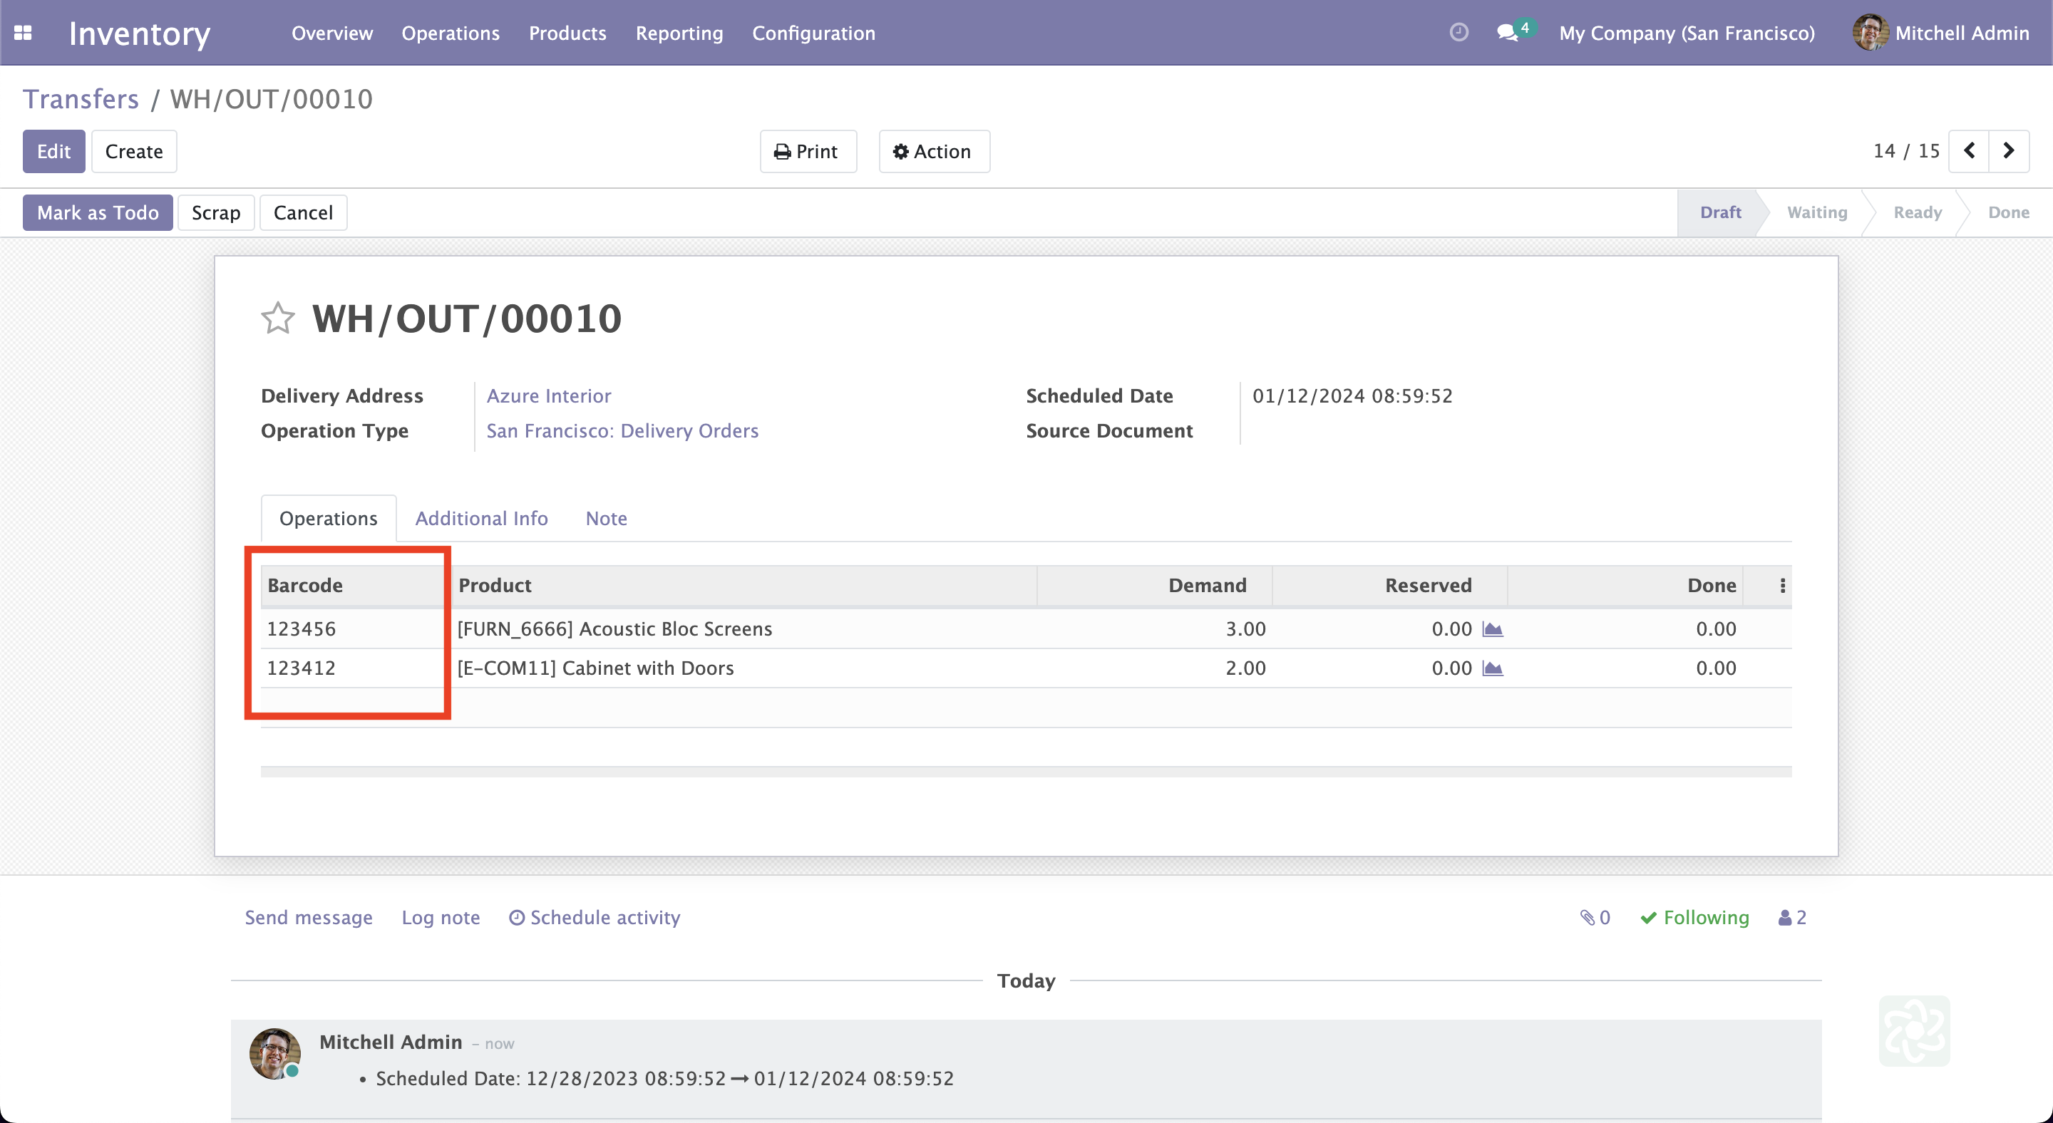The image size is (2053, 1123).
Task: Go to next record with right arrow
Action: coord(2008,150)
